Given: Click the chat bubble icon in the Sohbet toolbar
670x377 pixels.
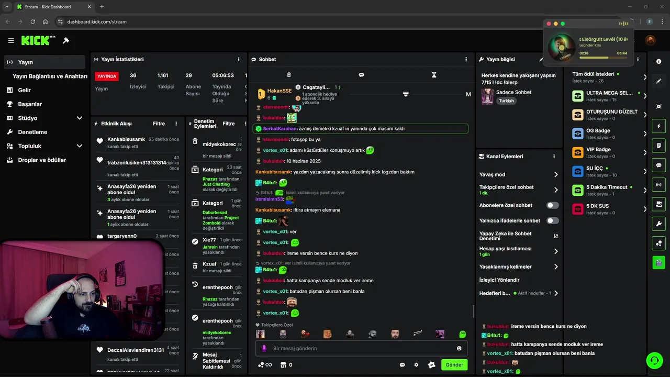Looking at the screenshot, I should pos(361,75).
